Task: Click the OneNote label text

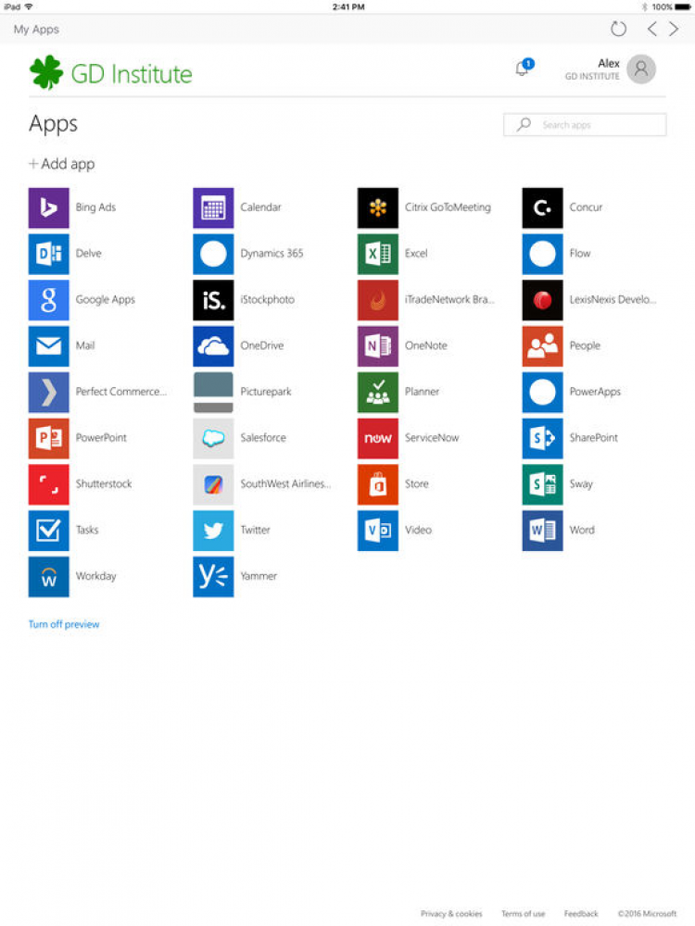Action: [426, 345]
